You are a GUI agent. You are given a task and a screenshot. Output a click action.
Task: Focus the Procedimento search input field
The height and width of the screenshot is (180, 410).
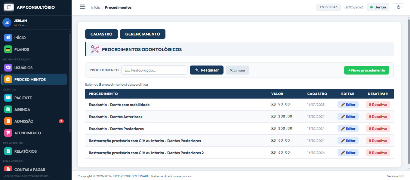click(x=154, y=70)
